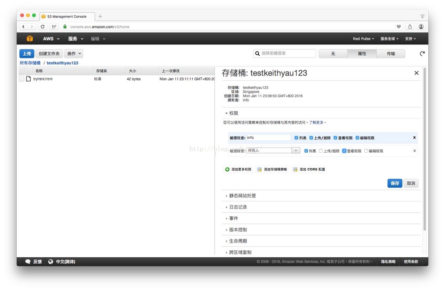Viewport: 445px width, 290px height.
Task: Toggle 列表 for grantee 所有人
Action: point(306,151)
